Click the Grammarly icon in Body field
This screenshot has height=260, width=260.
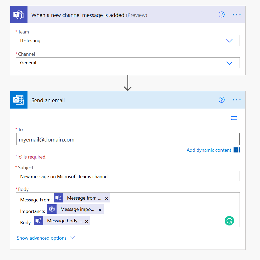[229, 221]
